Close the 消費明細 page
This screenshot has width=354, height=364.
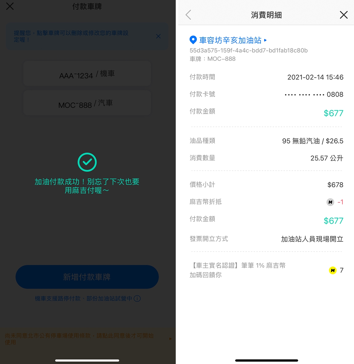tap(344, 15)
